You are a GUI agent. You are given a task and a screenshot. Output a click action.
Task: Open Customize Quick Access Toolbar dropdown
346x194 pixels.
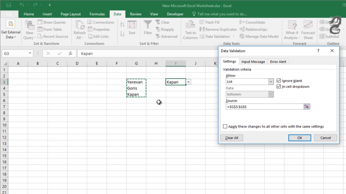click(x=50, y=5)
